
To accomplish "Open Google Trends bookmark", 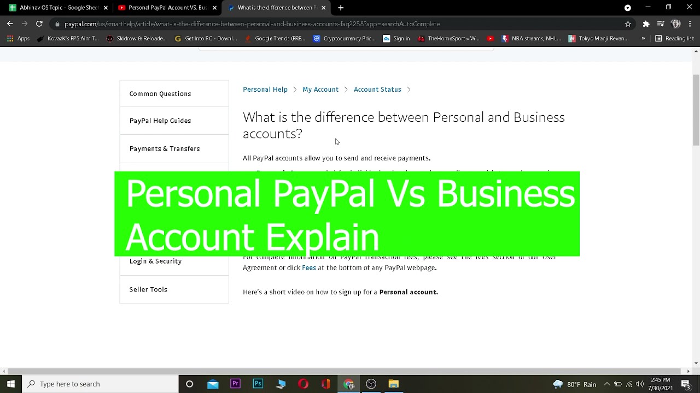I will pyautogui.click(x=275, y=38).
